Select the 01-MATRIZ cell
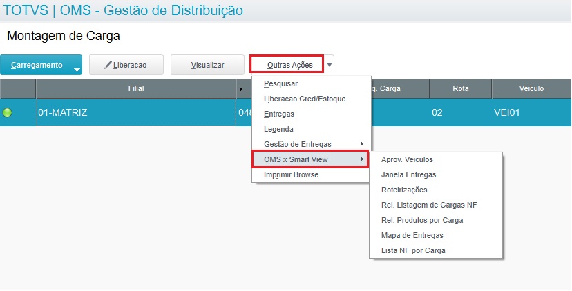The image size is (572, 291). click(136, 112)
